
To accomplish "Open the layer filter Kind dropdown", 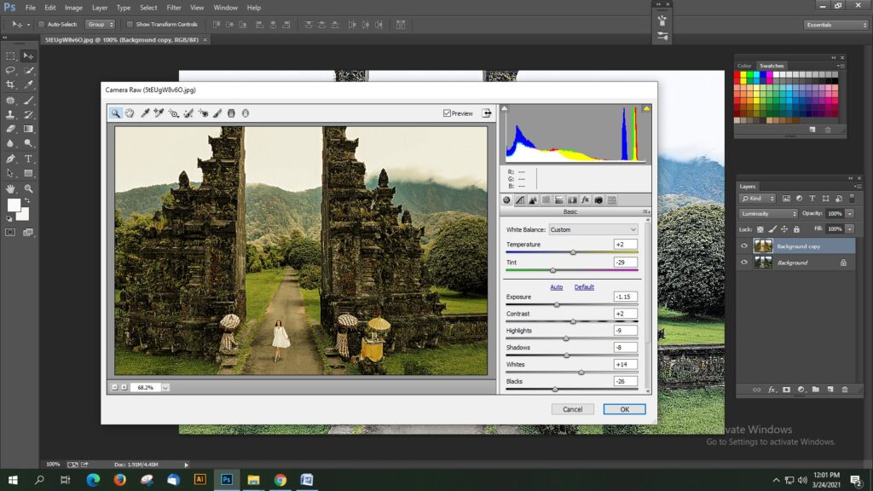I will [x=757, y=198].
